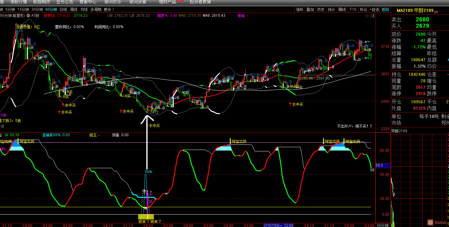Switch to the 周线 weekly tab
449x227 pixels.
[x=74, y=9]
